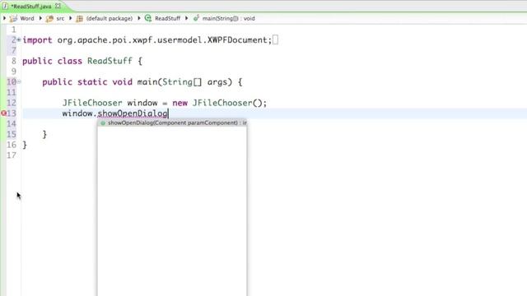Click the ReadStuff class icon in breadcrumb
The width and height of the screenshot is (527, 296).
pos(148,18)
